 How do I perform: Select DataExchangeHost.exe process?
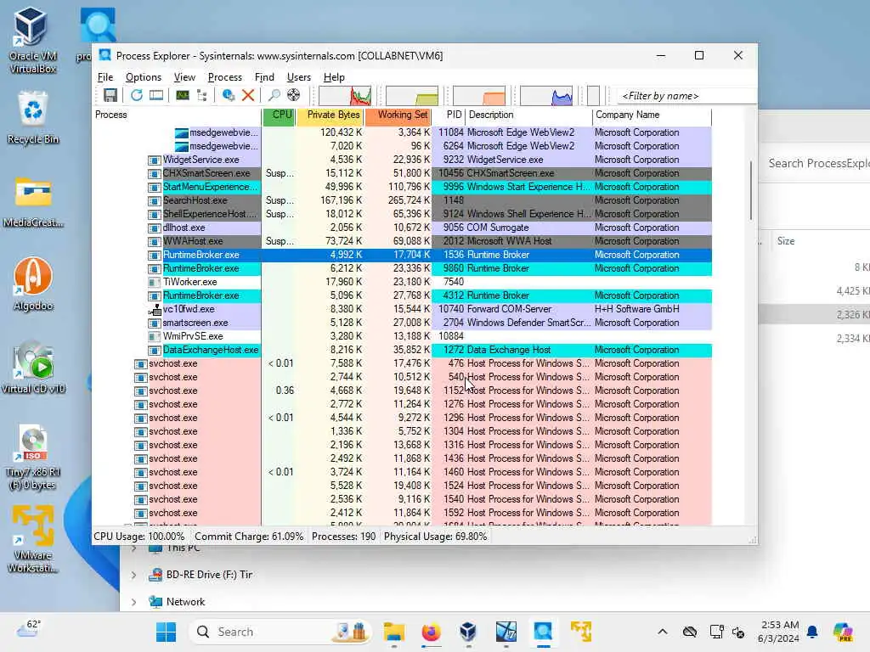(402, 350)
